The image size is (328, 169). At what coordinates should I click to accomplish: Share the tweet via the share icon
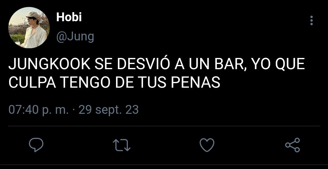tap(293, 145)
